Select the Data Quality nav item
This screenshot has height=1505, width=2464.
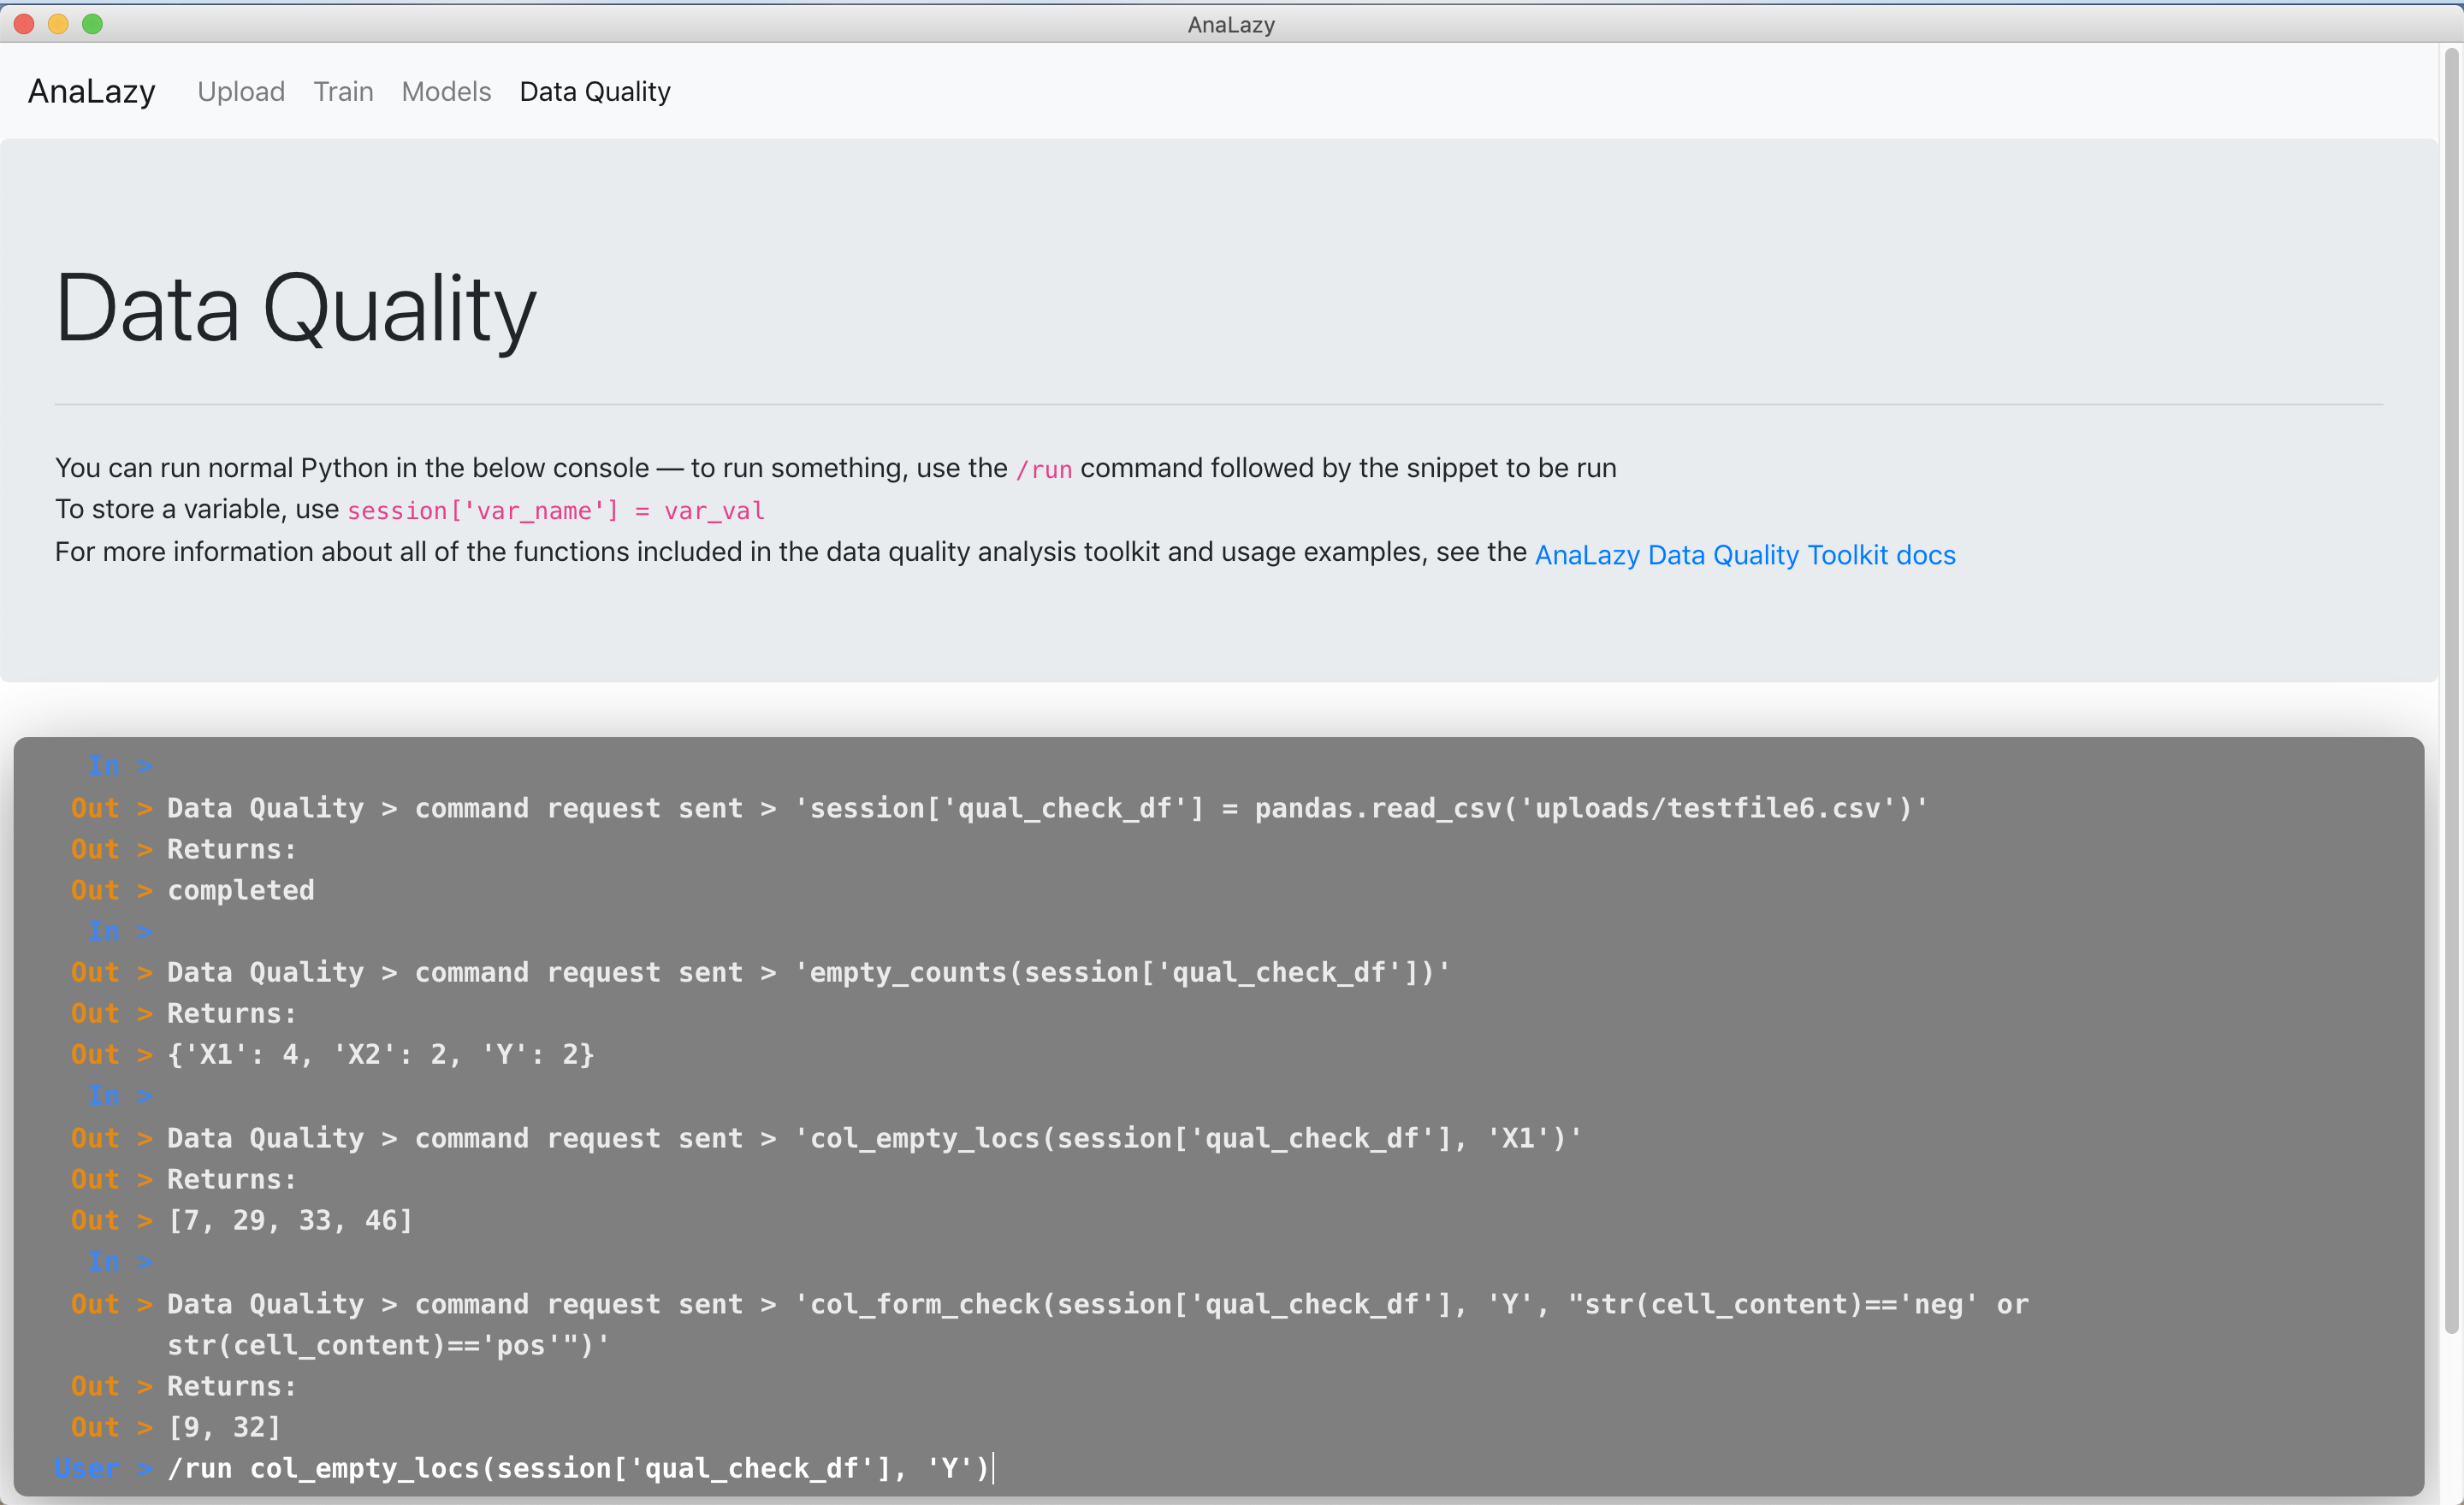coord(595,92)
